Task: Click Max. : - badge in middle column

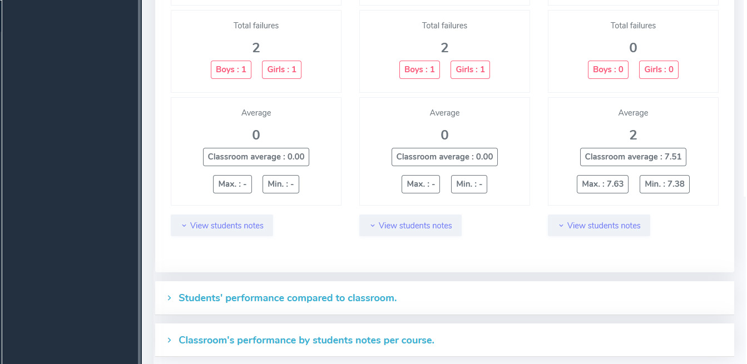Action: pos(421,184)
